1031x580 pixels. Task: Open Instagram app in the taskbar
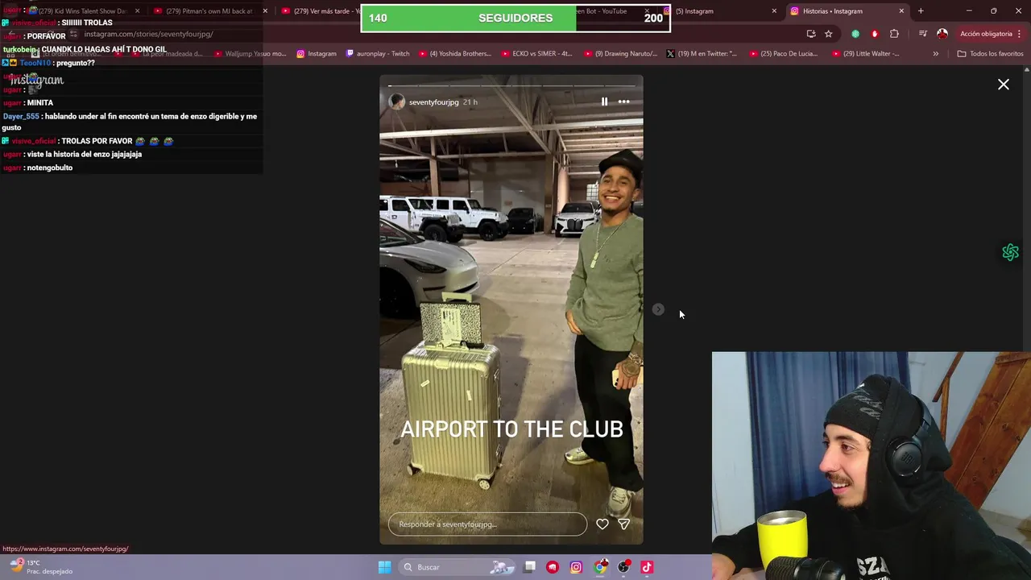pyautogui.click(x=576, y=567)
